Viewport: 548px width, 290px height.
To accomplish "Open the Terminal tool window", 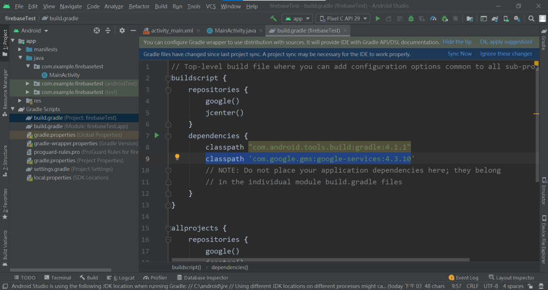I will [x=58, y=278].
